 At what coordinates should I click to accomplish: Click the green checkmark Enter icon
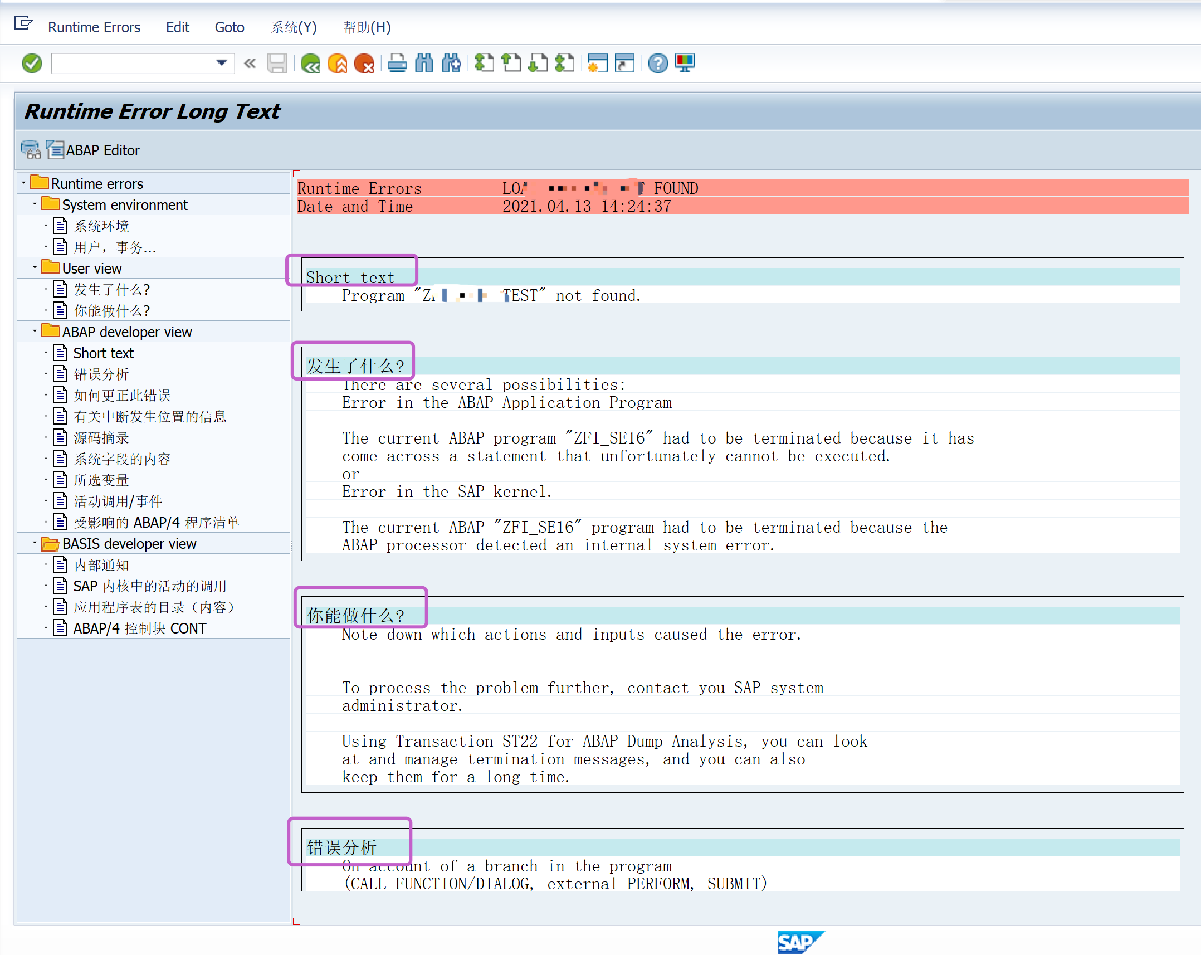(32, 64)
